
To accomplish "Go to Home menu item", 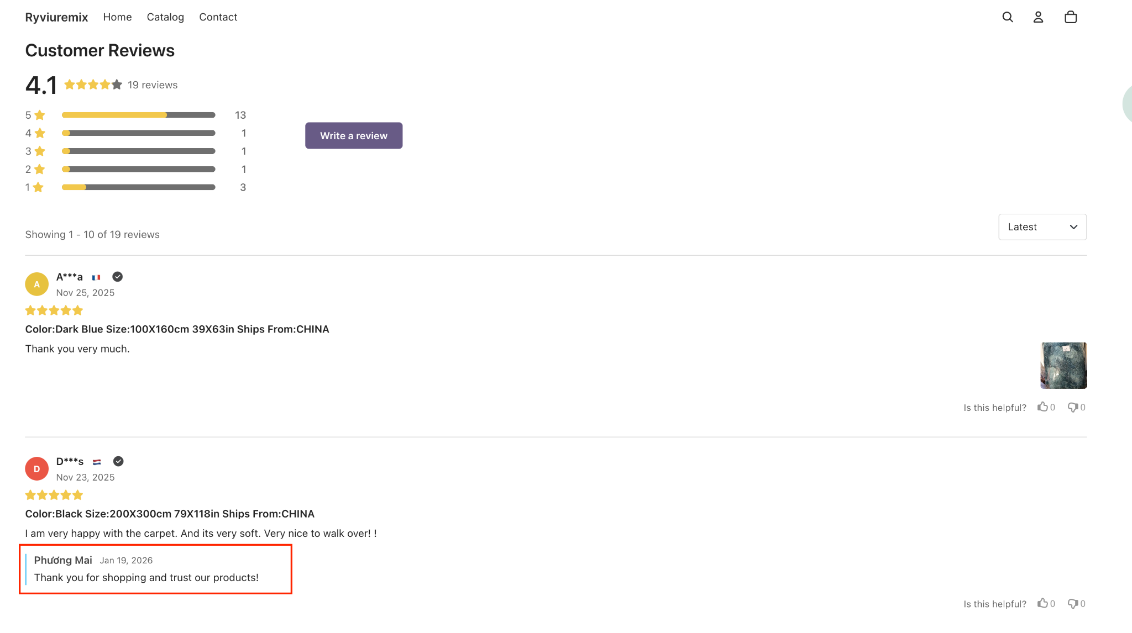I will tap(117, 17).
